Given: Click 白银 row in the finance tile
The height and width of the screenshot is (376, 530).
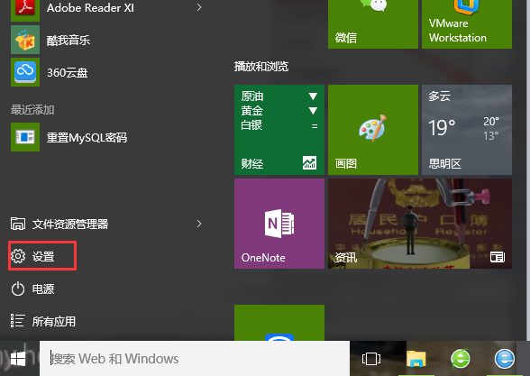Looking at the screenshot, I should (279, 125).
